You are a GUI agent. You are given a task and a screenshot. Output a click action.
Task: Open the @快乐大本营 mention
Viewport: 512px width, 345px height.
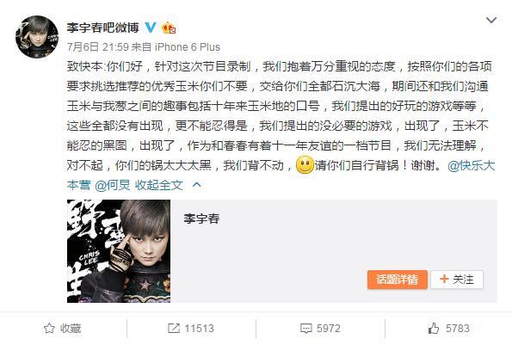click(x=472, y=166)
